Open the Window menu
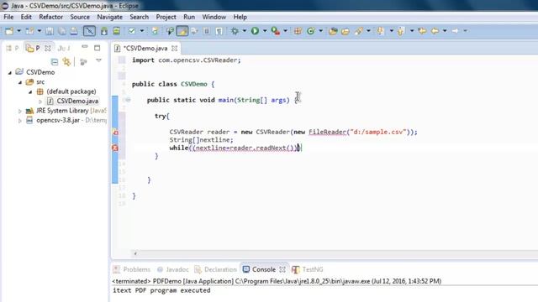The height and width of the screenshot is (302, 538). click(x=214, y=17)
